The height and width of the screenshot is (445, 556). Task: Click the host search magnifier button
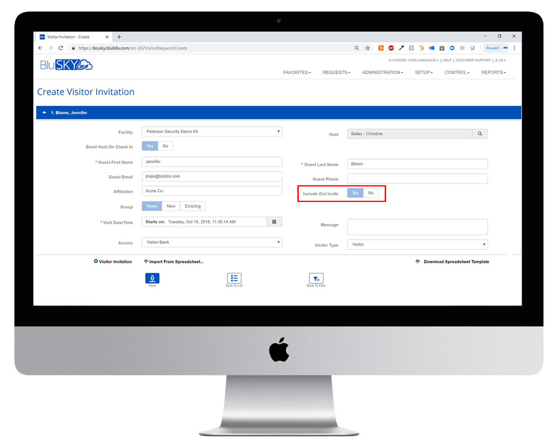480,134
